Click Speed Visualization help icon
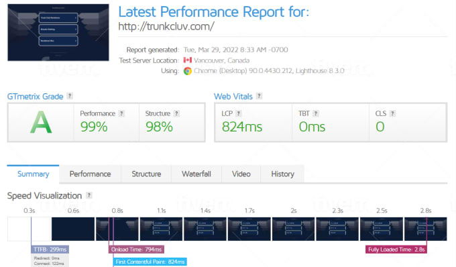This screenshot has width=456, height=267. [89, 195]
